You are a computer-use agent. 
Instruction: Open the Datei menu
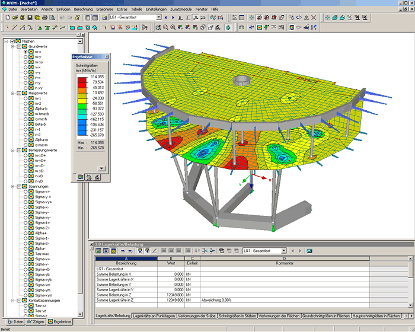tap(12, 9)
